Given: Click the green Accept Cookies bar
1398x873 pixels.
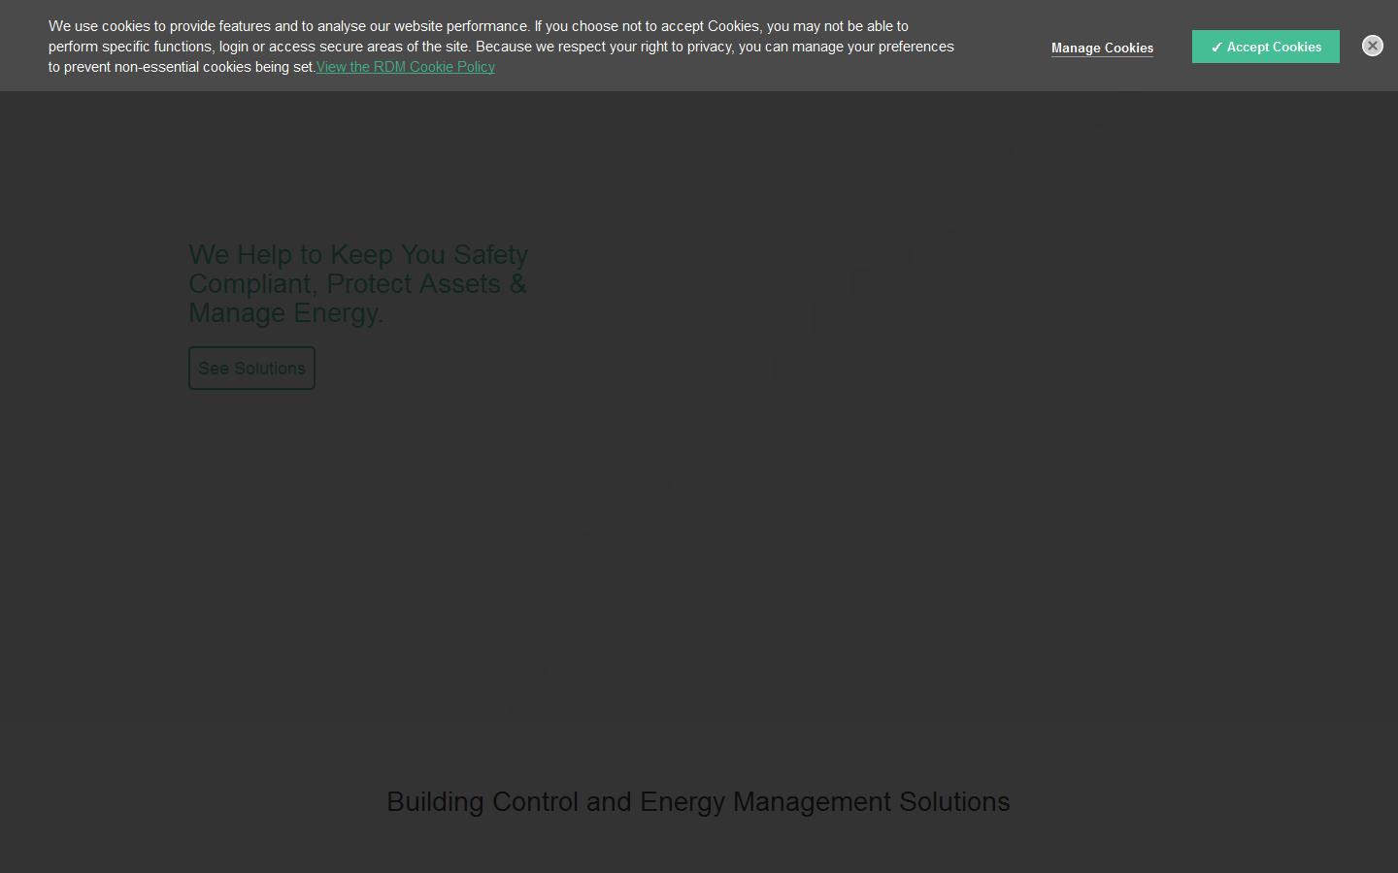Looking at the screenshot, I should (x=1266, y=47).
